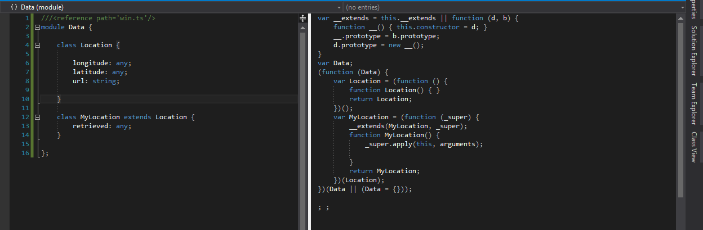
Task: Click the 'longitude: any;' property line
Action: 102,63
